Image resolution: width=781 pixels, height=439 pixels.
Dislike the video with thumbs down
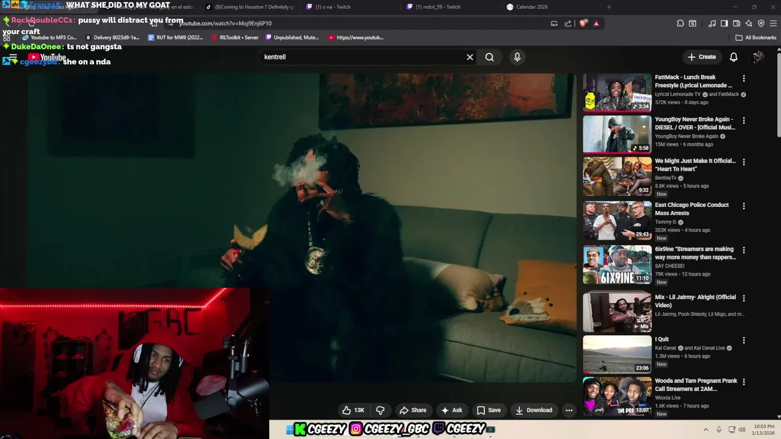(380, 410)
